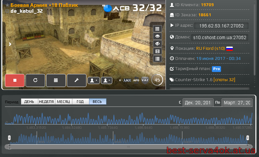
Task: Click the Russian flag icon
Action: 230,49
